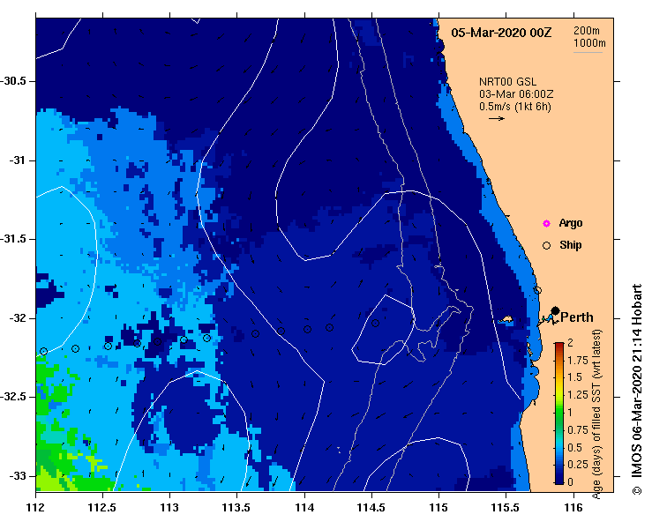Click the westernmost ship track marker
This screenshot has width=652, height=522.
[x=43, y=351]
